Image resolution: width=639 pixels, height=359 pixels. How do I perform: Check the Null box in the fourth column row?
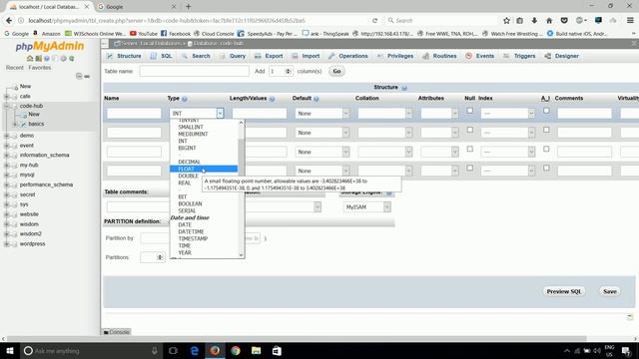pos(470,168)
